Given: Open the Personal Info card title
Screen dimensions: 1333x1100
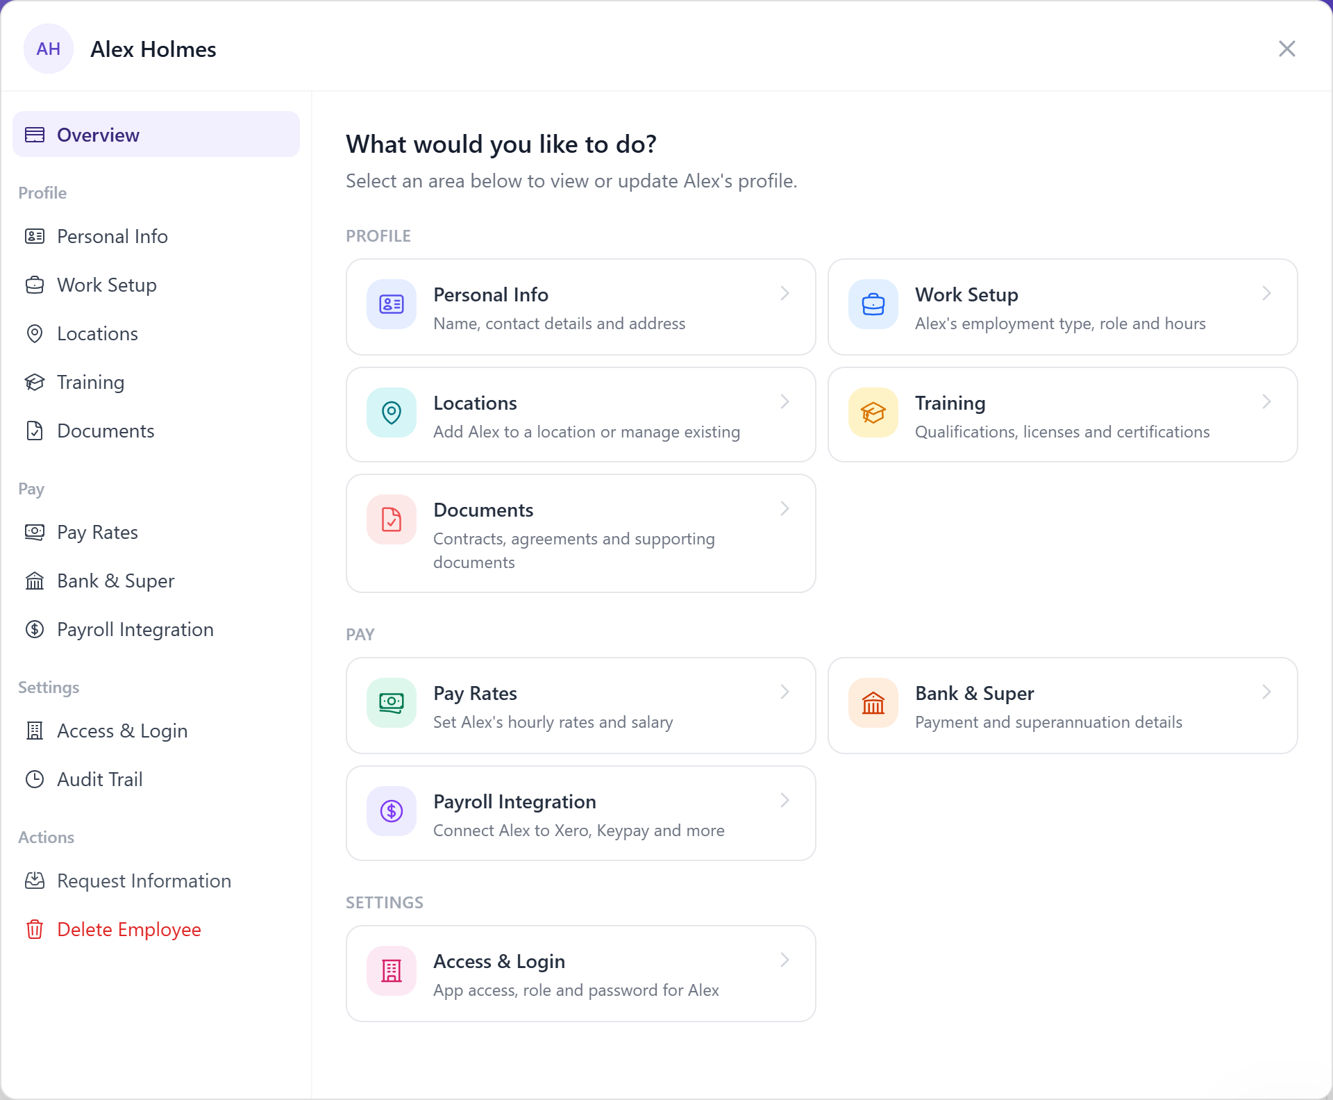Looking at the screenshot, I should coord(491,294).
